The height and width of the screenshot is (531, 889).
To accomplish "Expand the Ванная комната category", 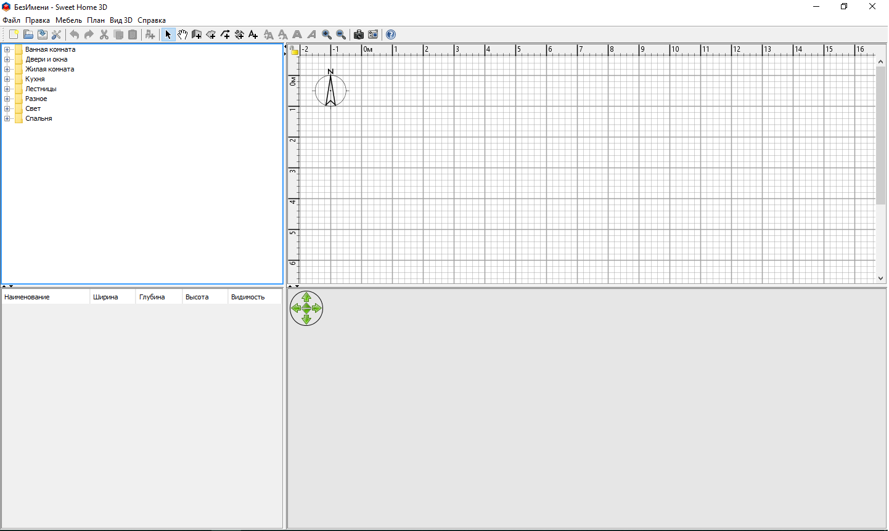I will coord(7,49).
